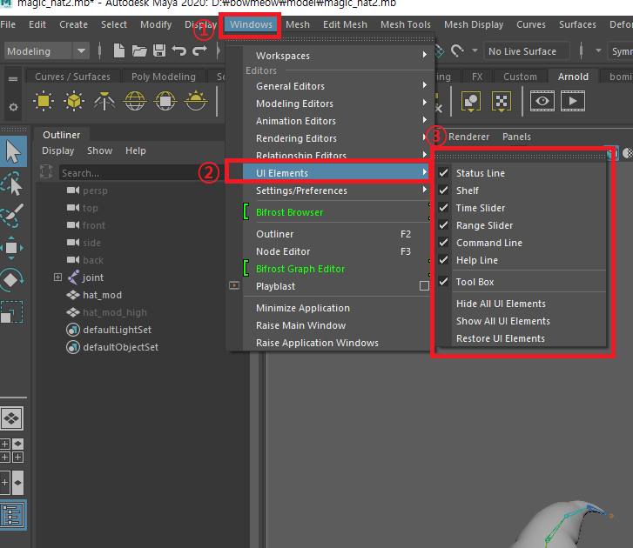
Task: Open the No Live Surface dropdown
Action: (527, 51)
